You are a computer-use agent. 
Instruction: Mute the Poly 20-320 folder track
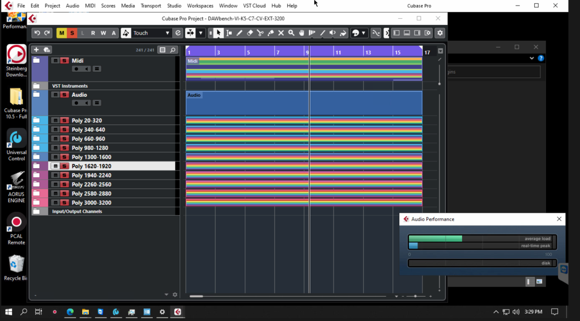(56, 120)
